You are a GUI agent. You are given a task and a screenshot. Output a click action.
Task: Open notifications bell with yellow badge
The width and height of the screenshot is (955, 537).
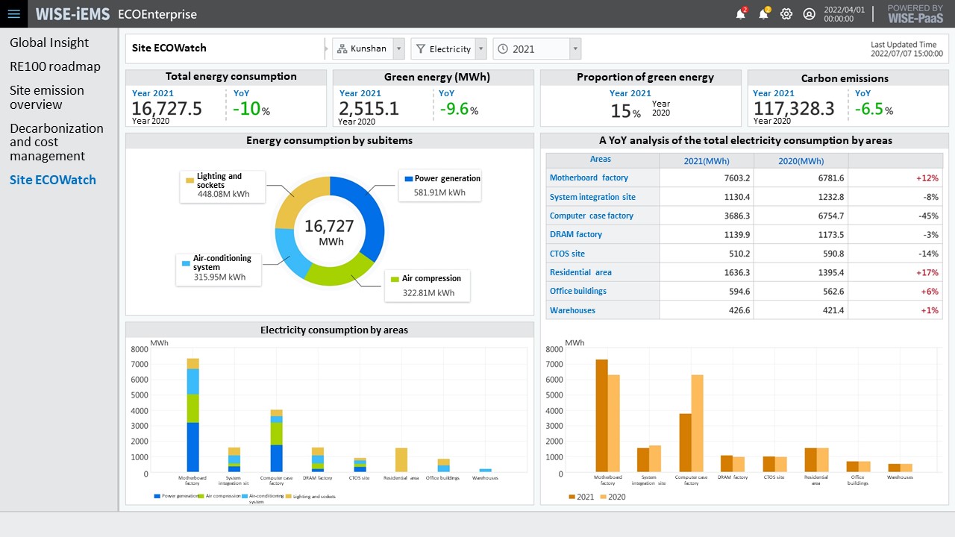(764, 13)
